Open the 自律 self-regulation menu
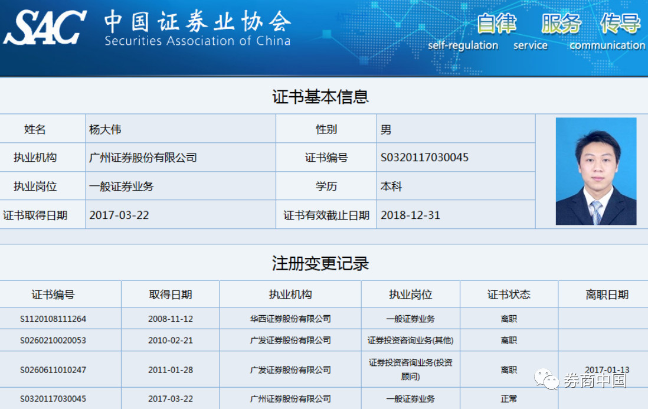Image resolution: width=648 pixels, height=409 pixels. coord(496,24)
